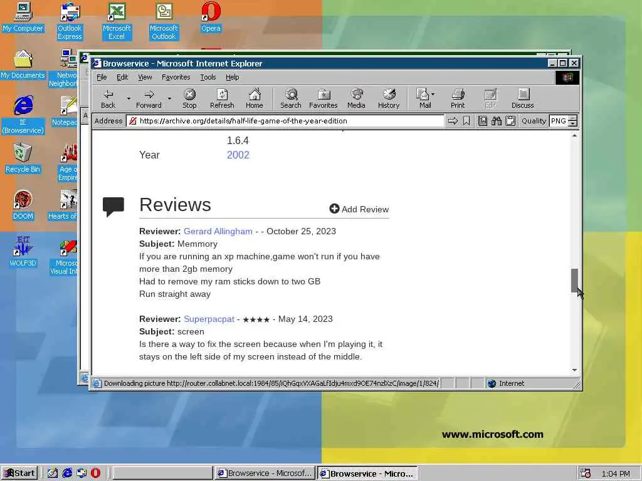Select the Microsoft Excel desktop icon

point(117,21)
